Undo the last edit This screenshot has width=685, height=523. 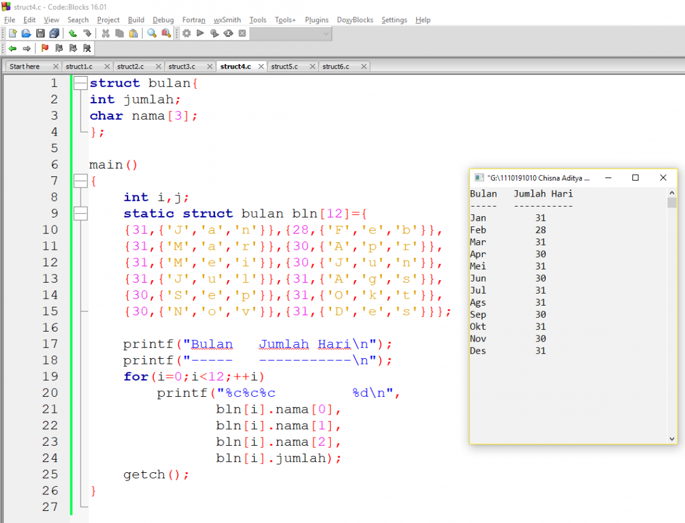click(x=73, y=33)
